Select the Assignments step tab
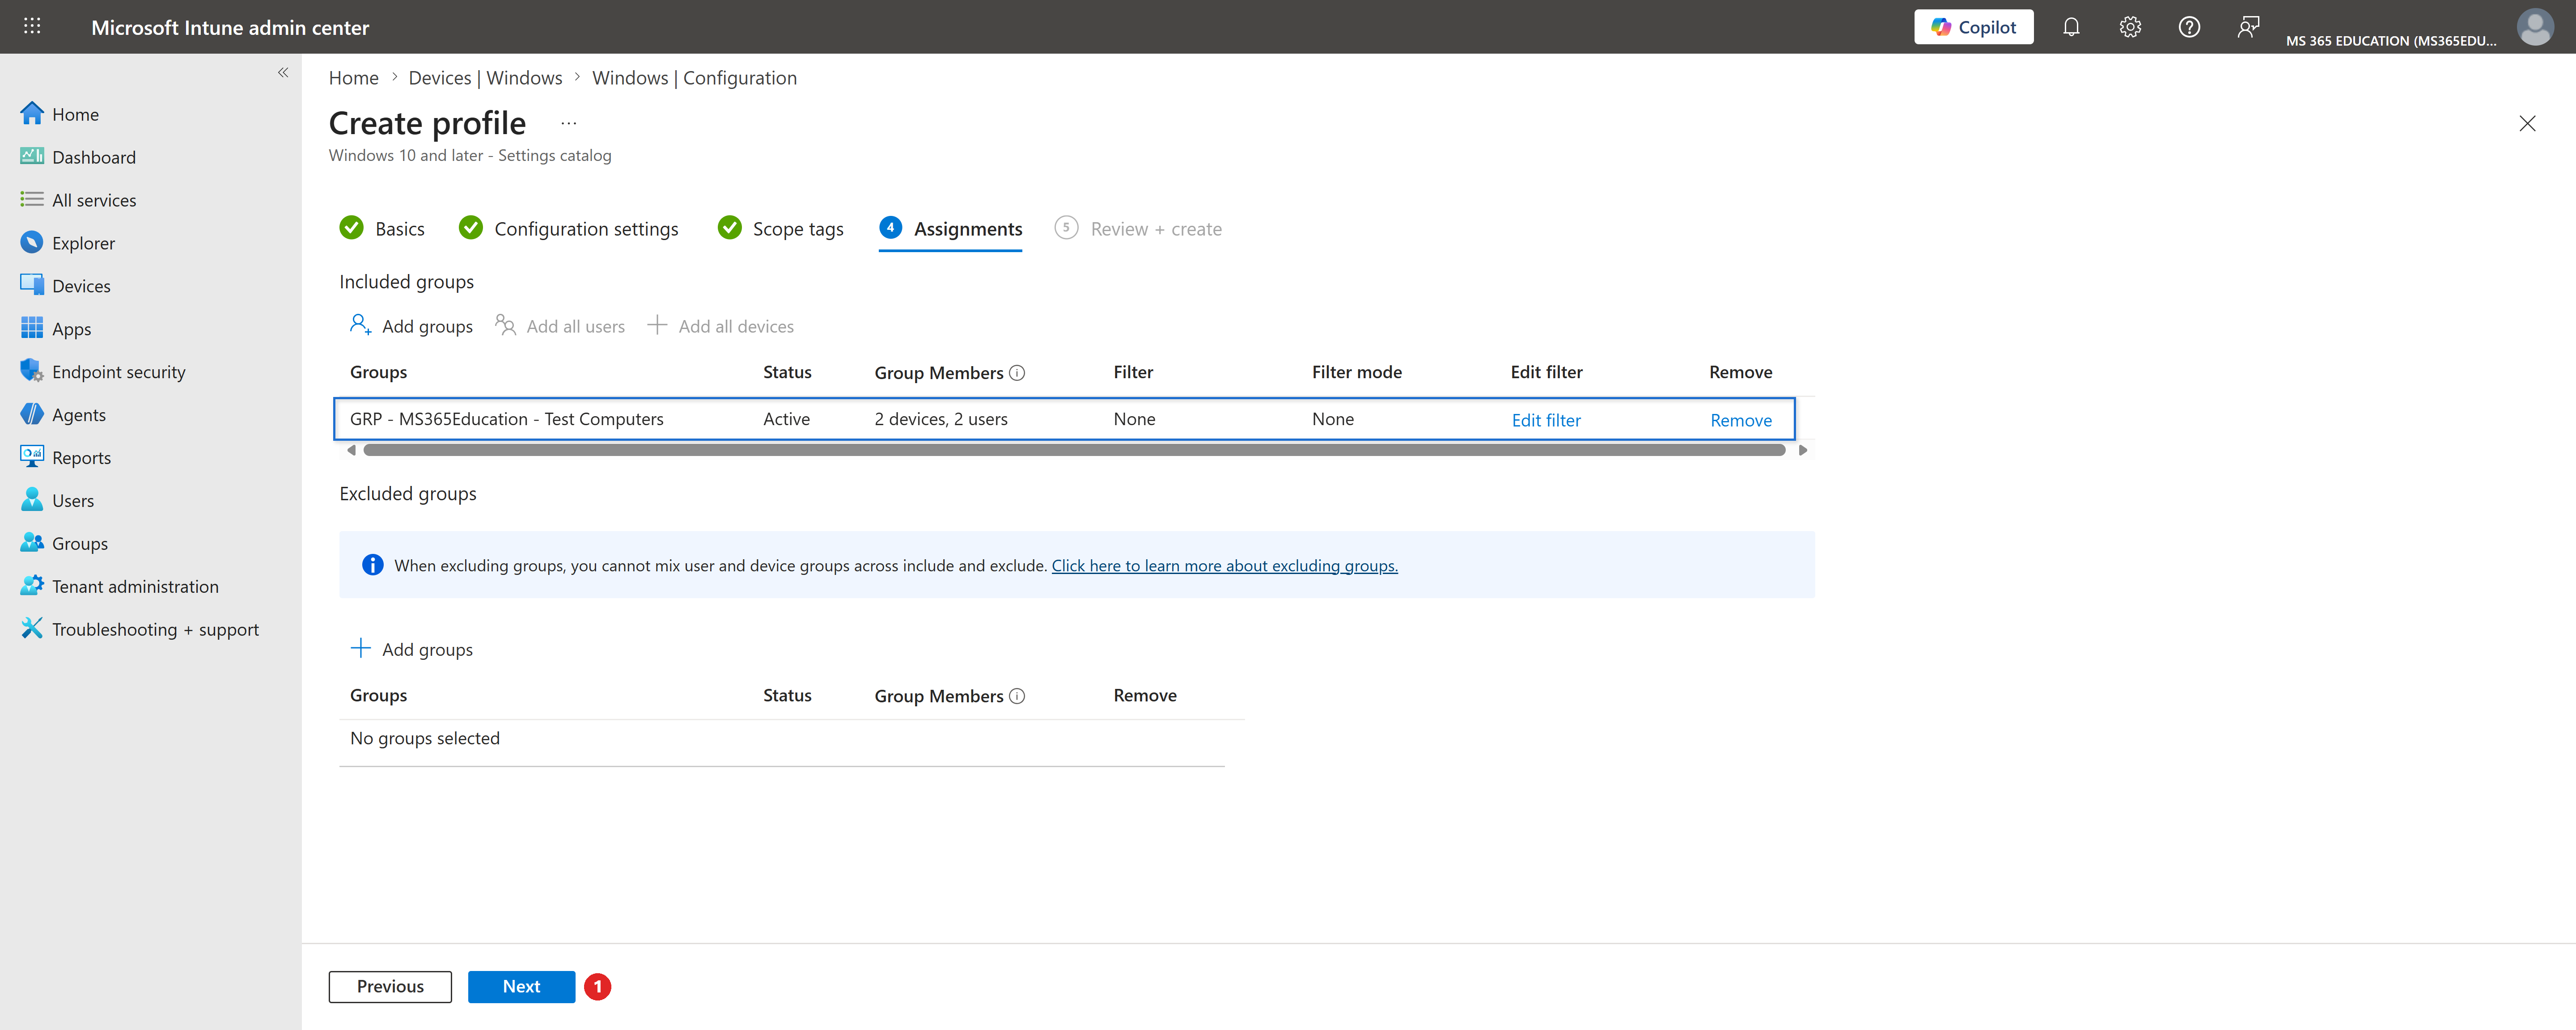The width and height of the screenshot is (2576, 1030). click(x=950, y=229)
